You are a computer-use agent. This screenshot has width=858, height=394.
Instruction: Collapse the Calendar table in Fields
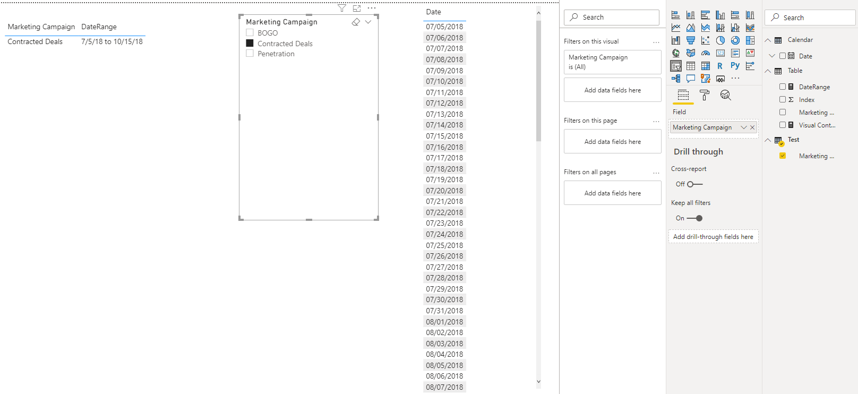768,40
